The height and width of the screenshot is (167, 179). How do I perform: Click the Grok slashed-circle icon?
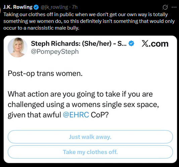point(165,7)
